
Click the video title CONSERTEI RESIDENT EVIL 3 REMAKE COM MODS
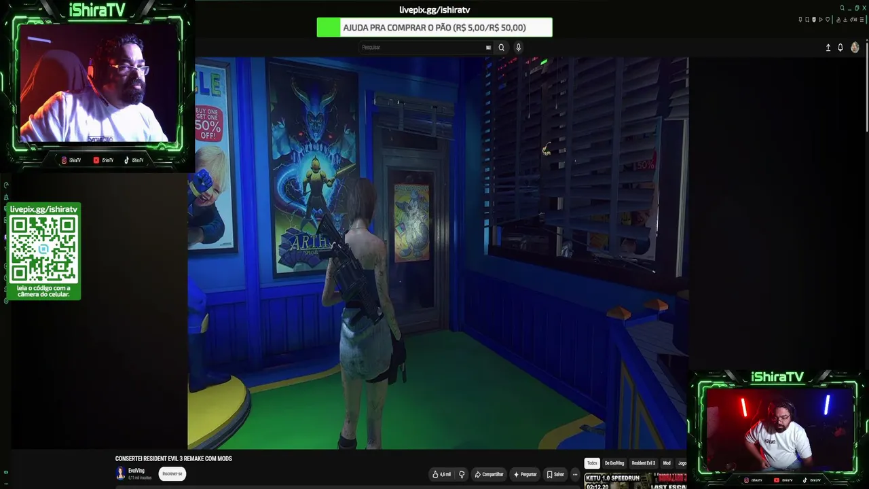[x=174, y=459]
